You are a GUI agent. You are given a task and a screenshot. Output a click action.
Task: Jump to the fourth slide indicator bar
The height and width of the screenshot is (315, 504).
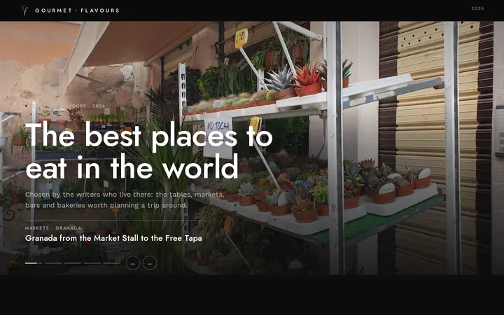point(92,263)
